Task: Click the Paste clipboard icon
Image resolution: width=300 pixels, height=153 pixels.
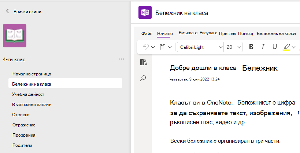Action: [163, 47]
